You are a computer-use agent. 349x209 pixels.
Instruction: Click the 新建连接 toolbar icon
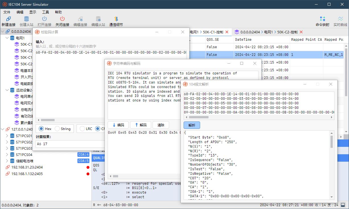pos(8,19)
